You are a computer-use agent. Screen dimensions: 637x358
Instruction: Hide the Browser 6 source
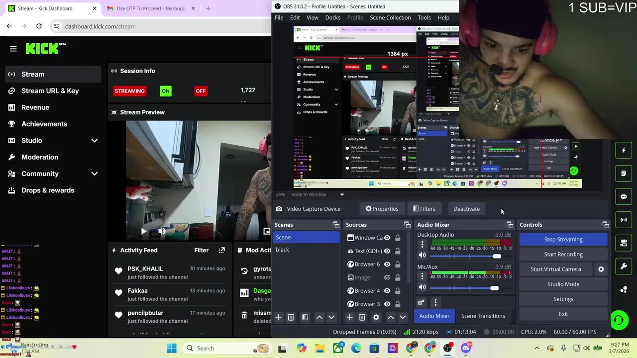[x=387, y=264]
